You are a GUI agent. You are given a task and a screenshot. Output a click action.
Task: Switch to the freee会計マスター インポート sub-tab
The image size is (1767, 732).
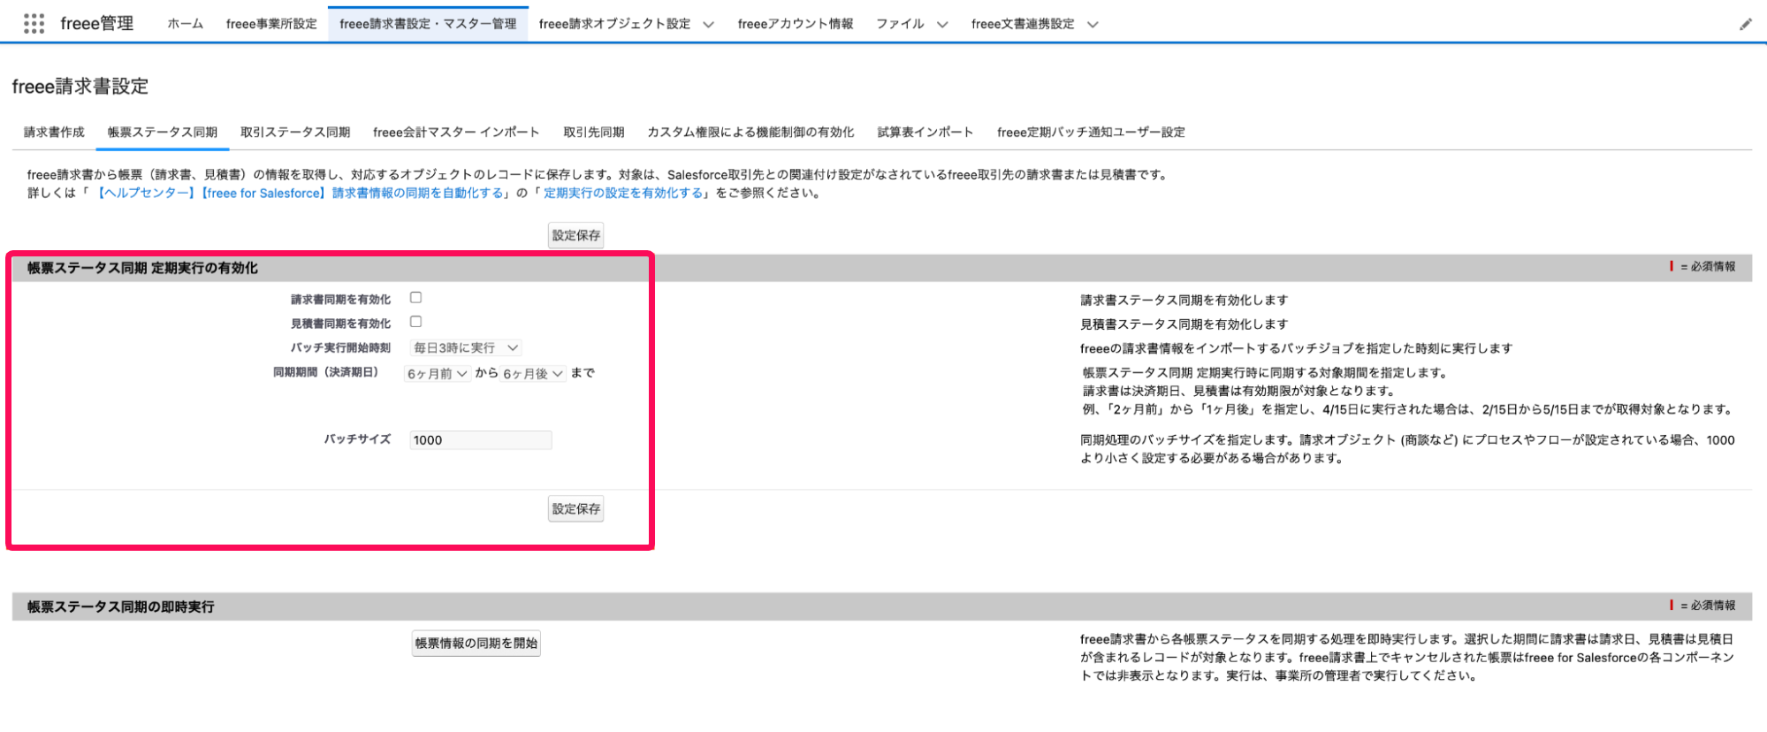coord(456,133)
